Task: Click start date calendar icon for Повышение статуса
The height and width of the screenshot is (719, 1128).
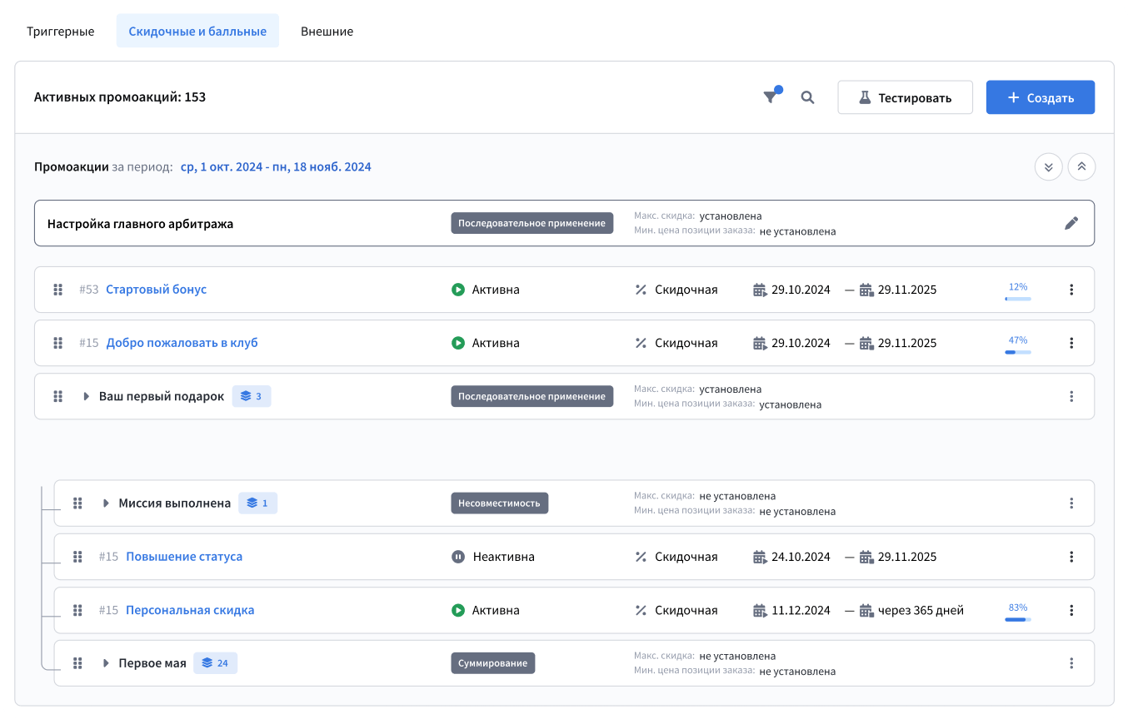Action: pyautogui.click(x=759, y=557)
